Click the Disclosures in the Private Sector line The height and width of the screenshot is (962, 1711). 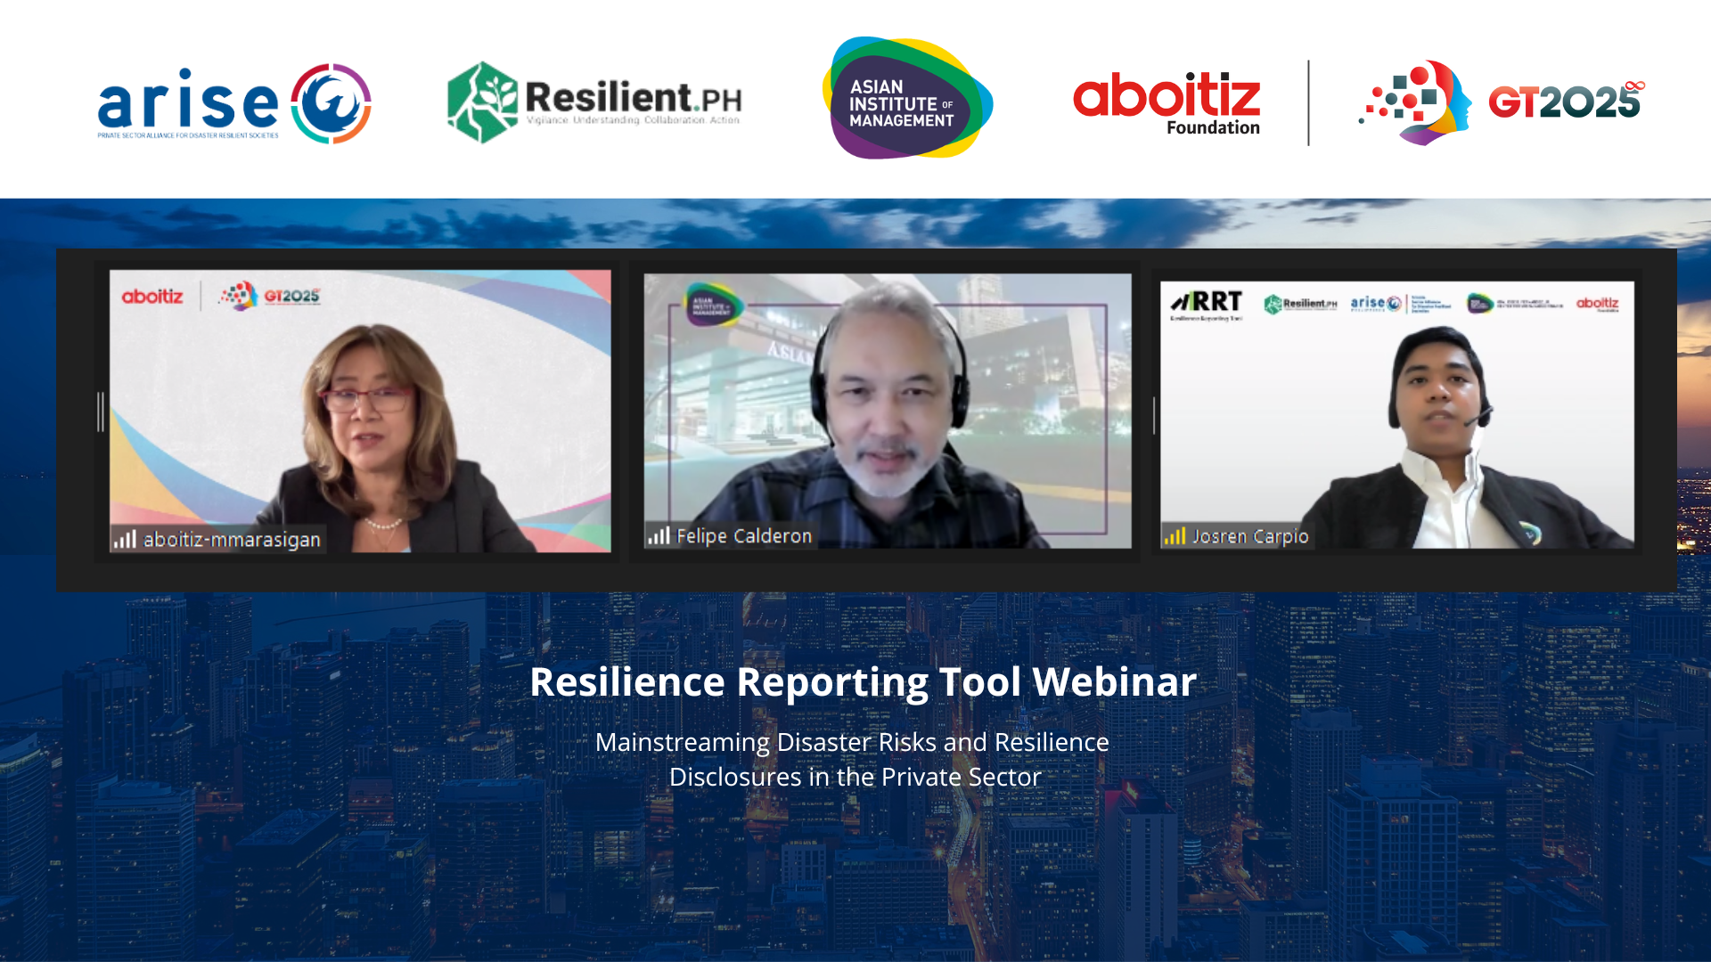click(x=855, y=777)
